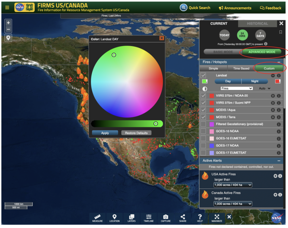The image size is (288, 228).
Task: Enable GOES-16 NOAA layer
Action: 203,131
